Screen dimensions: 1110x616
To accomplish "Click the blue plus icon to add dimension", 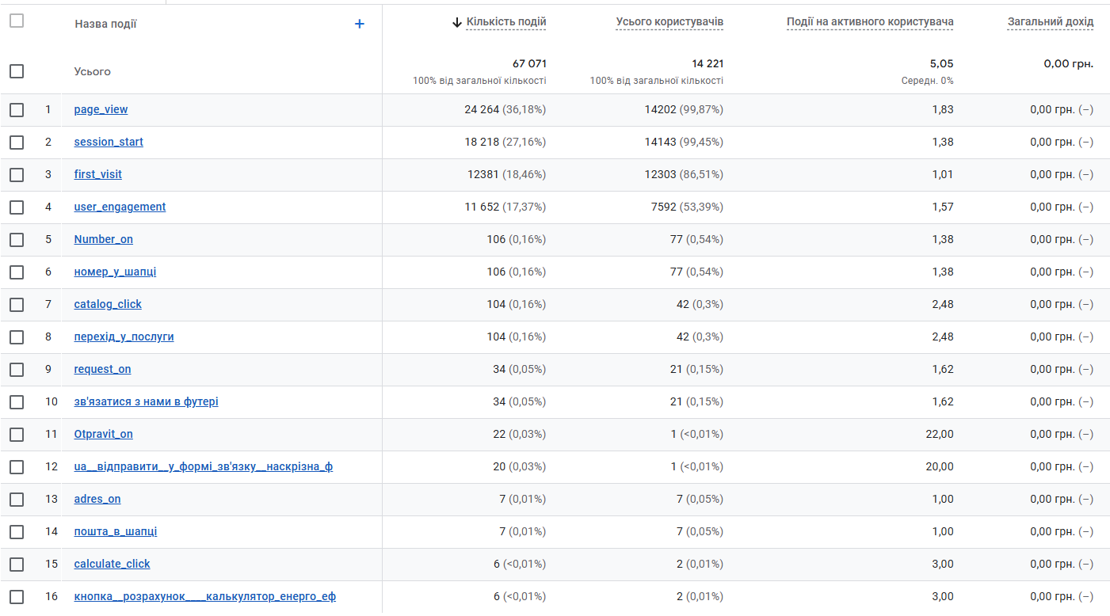I will coord(359,24).
